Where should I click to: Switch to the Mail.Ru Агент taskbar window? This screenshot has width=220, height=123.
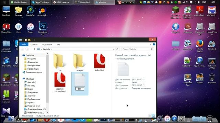tap(20, 2)
